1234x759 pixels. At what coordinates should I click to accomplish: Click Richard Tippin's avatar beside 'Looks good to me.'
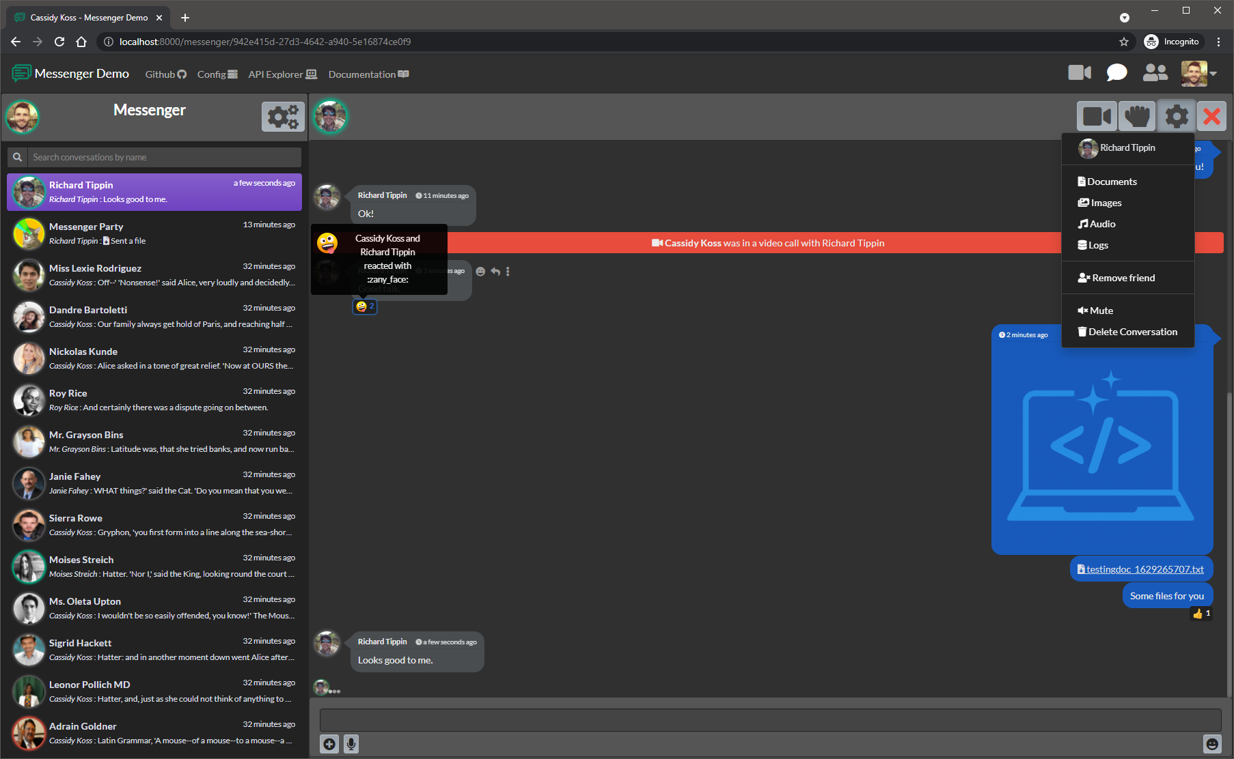(327, 644)
